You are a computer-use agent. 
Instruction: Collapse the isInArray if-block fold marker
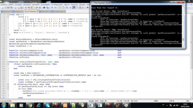tap(8, 84)
